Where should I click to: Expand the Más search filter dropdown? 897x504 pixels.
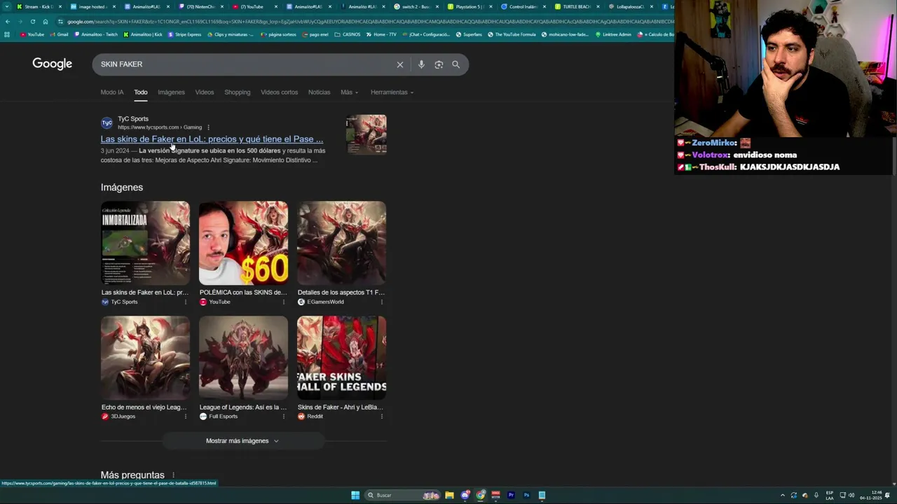click(x=349, y=92)
